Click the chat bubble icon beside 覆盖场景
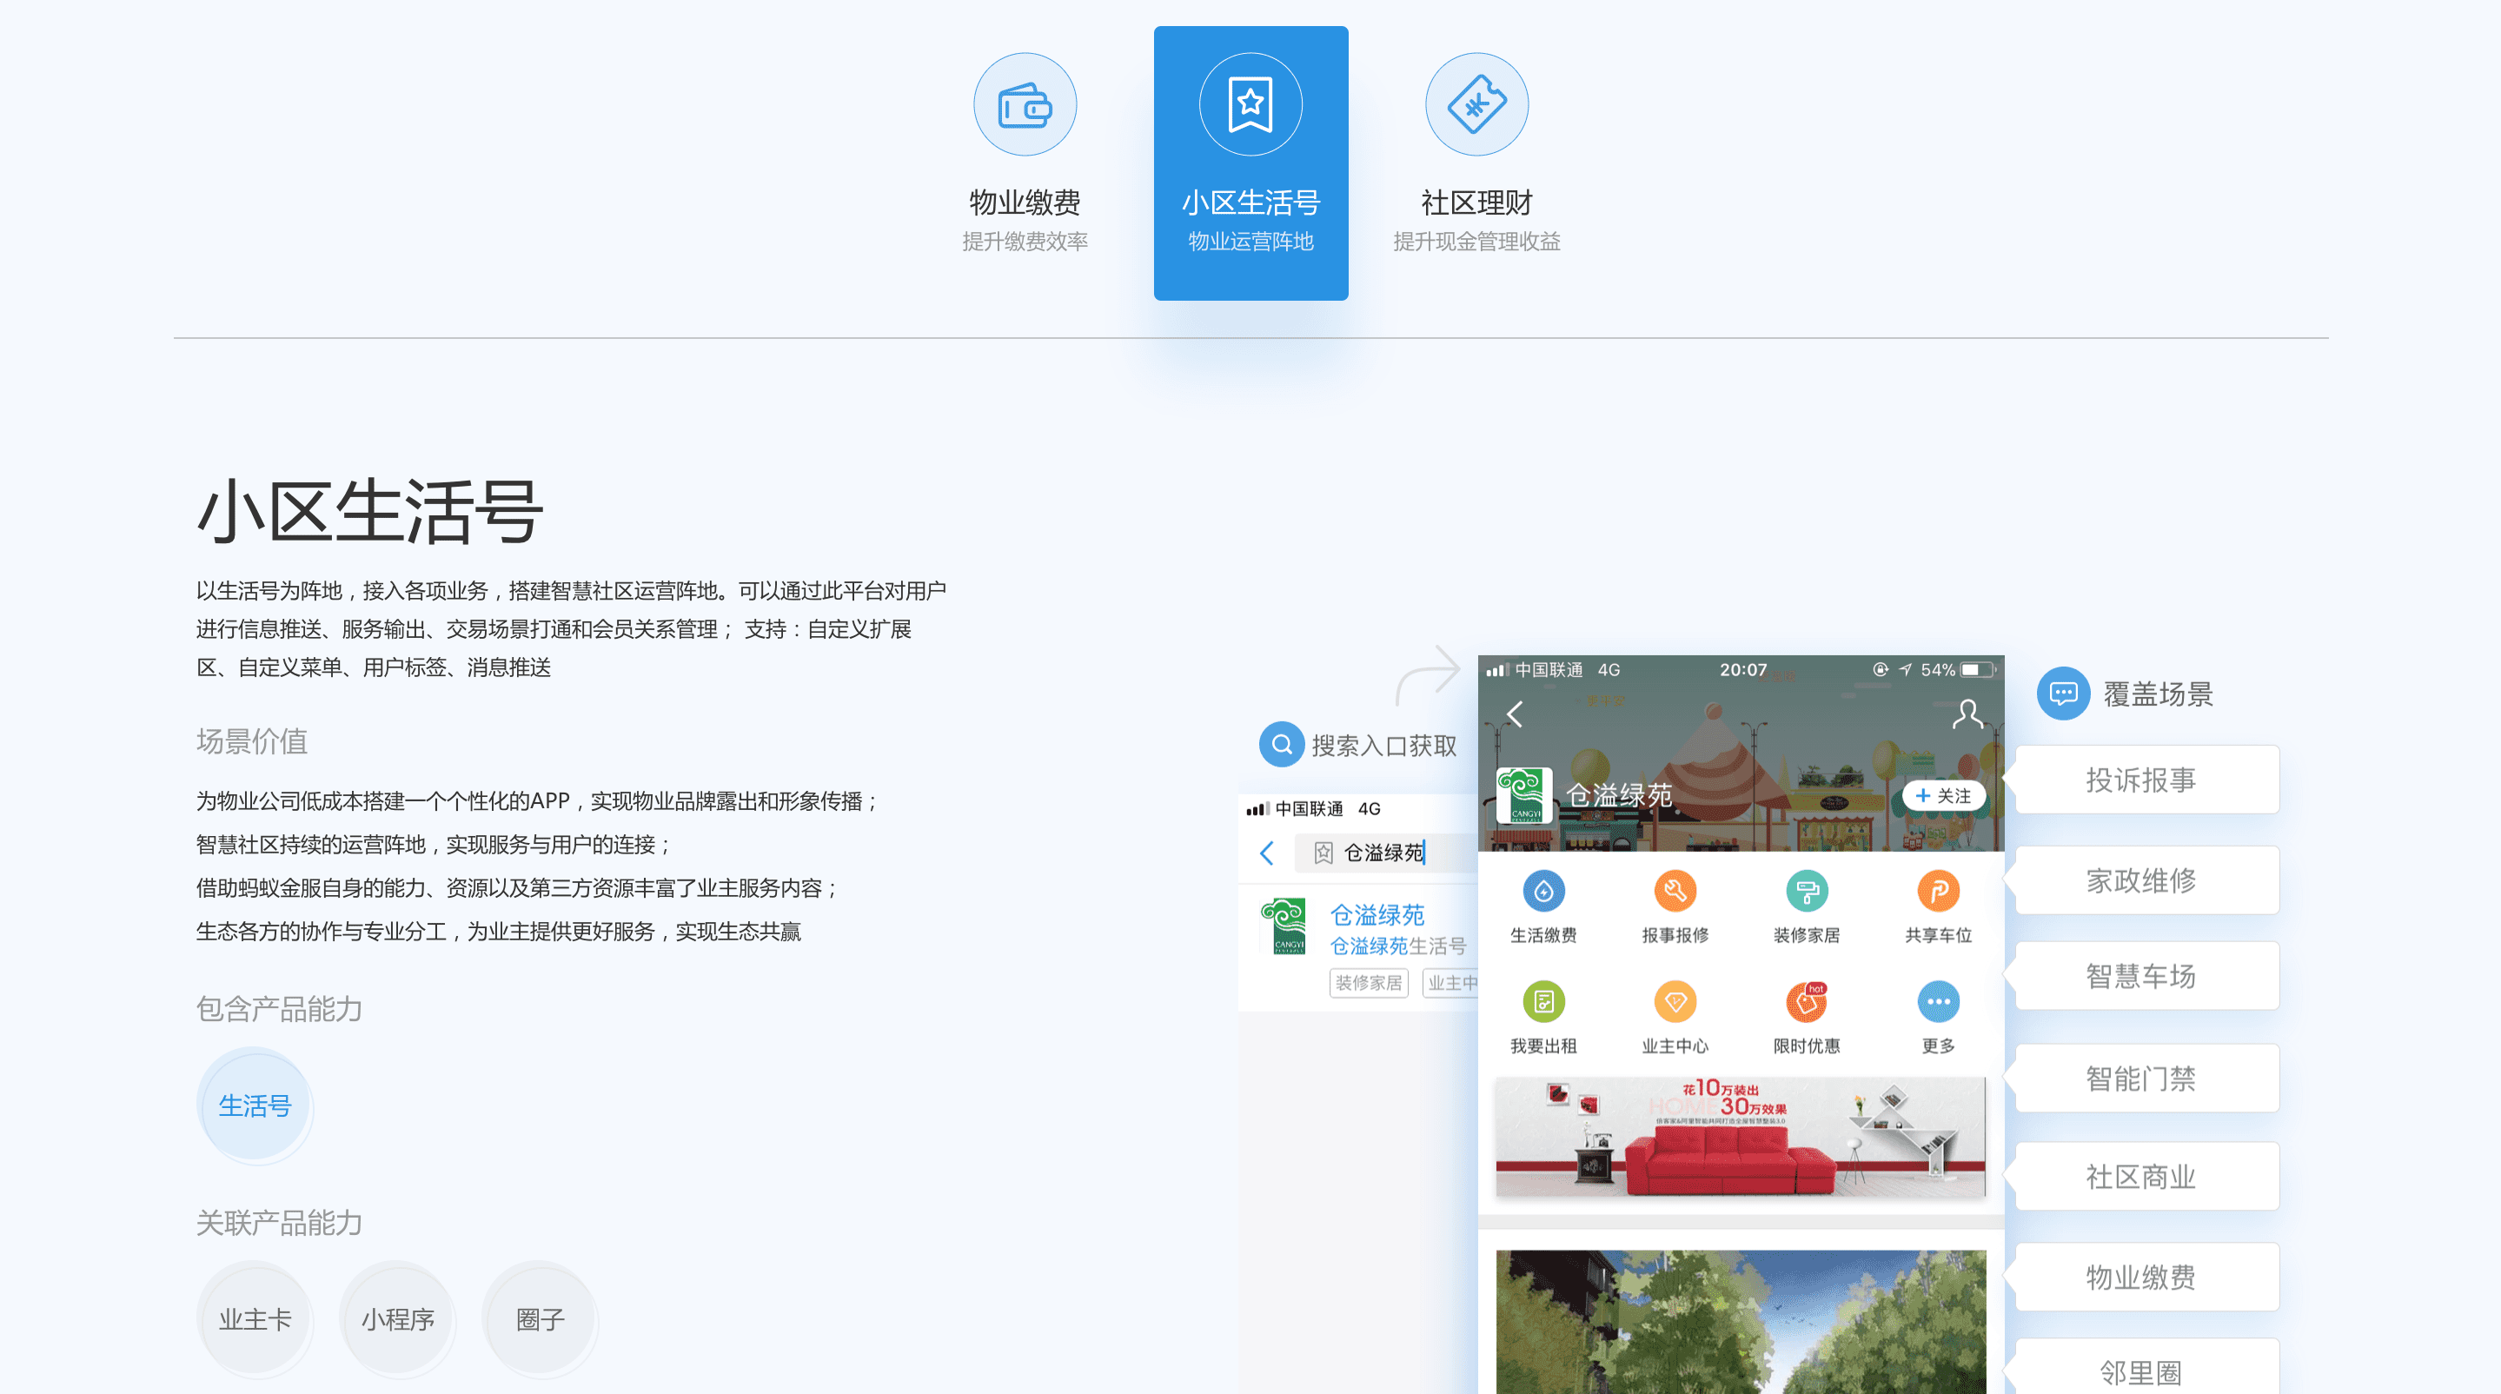Screen dimensions: 2501x1394 pos(2062,694)
